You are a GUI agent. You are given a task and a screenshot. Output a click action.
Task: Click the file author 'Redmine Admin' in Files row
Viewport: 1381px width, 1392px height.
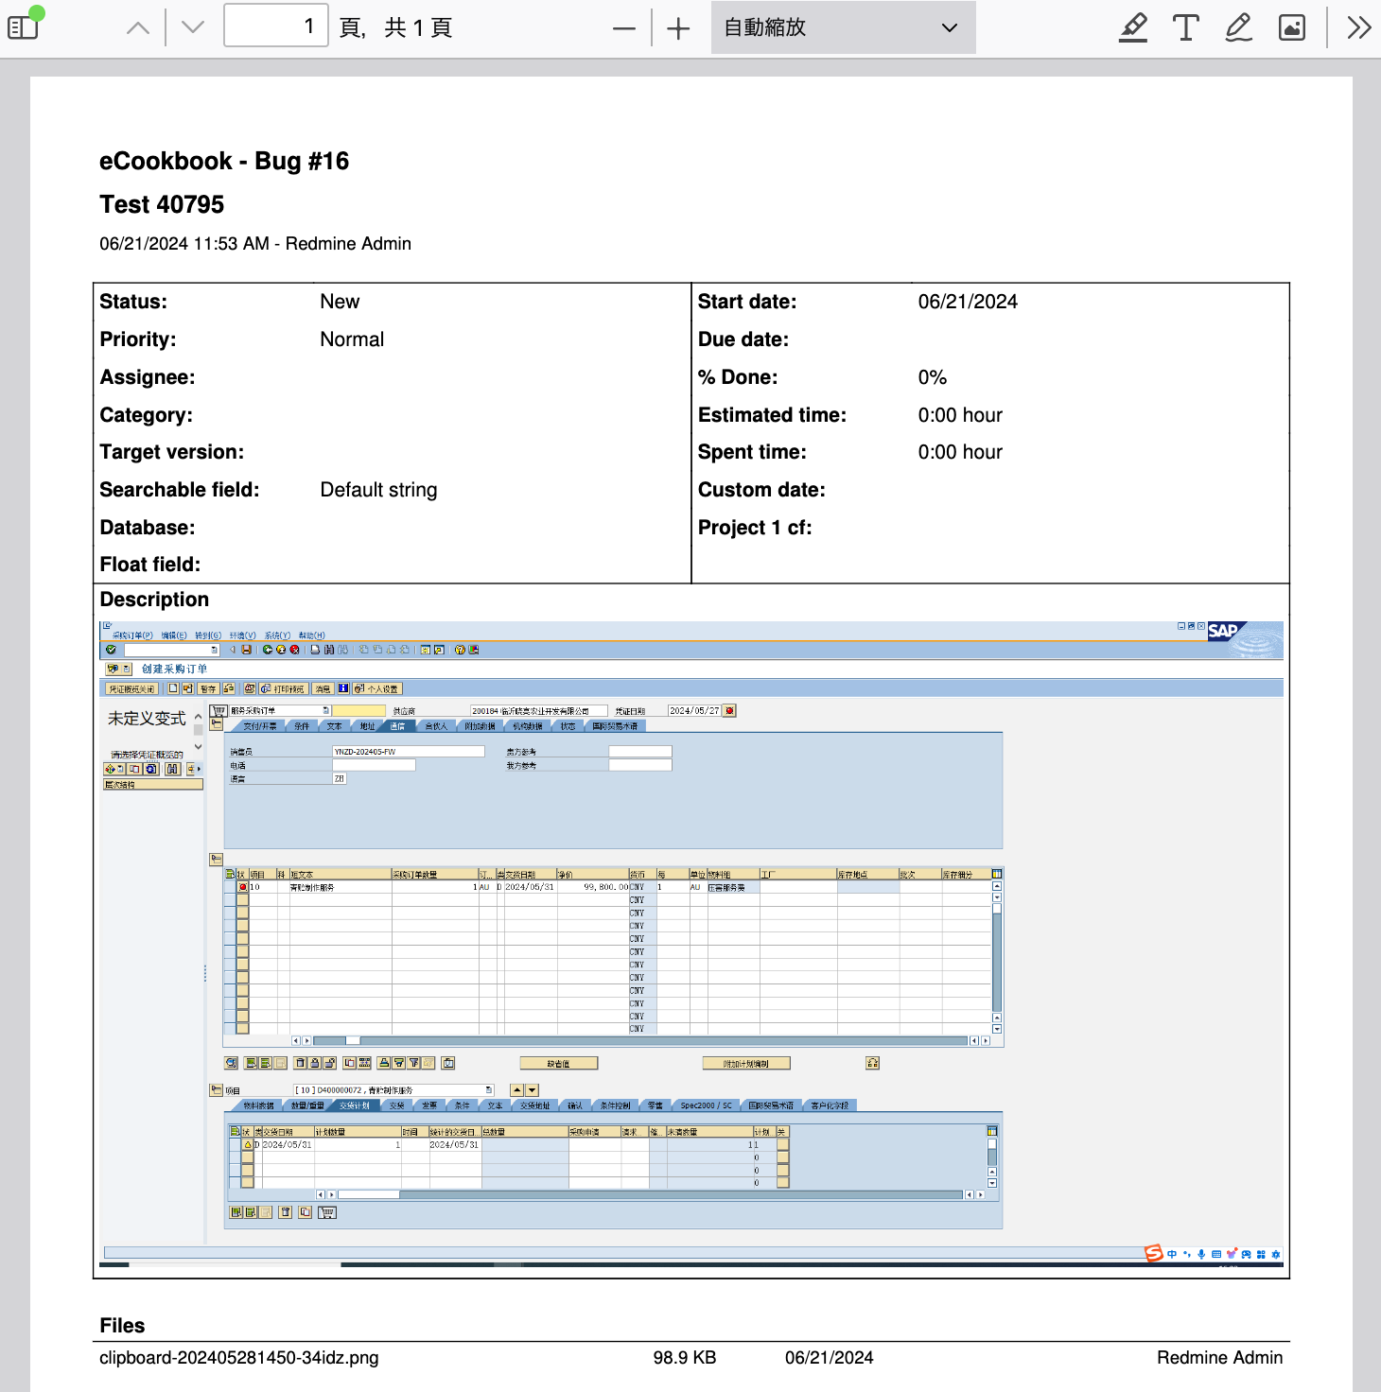1219,1358
